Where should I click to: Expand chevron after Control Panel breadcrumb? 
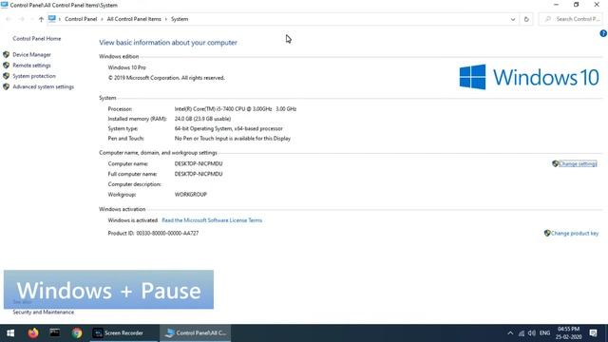pos(102,19)
